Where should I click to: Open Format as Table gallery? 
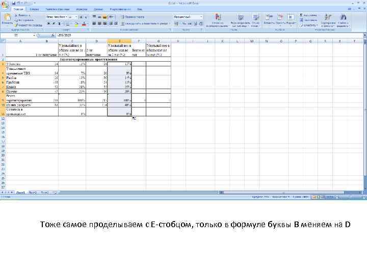click(x=240, y=20)
